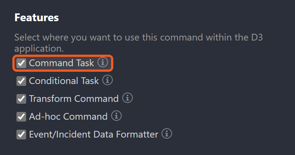The height and width of the screenshot is (155, 295).
Task: Click the Conditional Task label text
Action: pyautogui.click(x=64, y=81)
